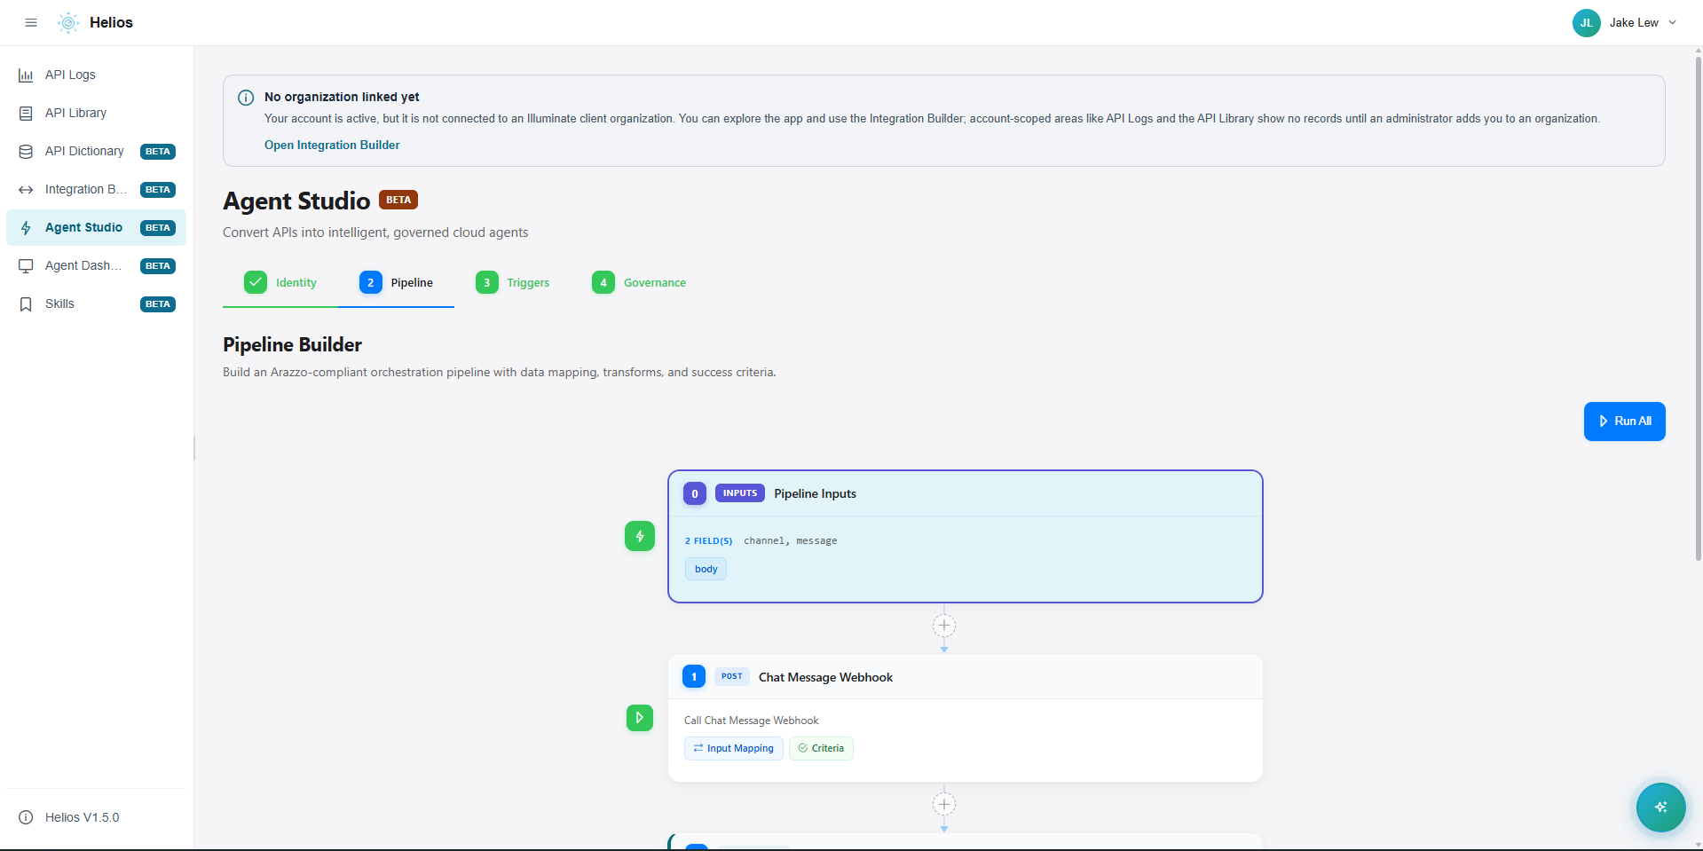Click the POST method badge
This screenshot has width=1703, height=851.
click(732, 676)
